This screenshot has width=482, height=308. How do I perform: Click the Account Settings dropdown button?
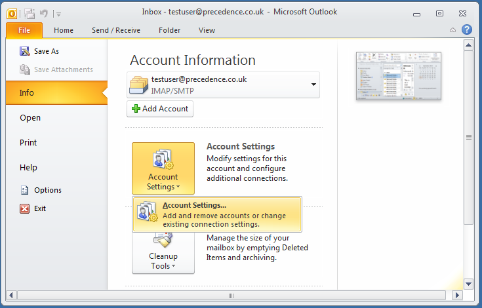(163, 168)
